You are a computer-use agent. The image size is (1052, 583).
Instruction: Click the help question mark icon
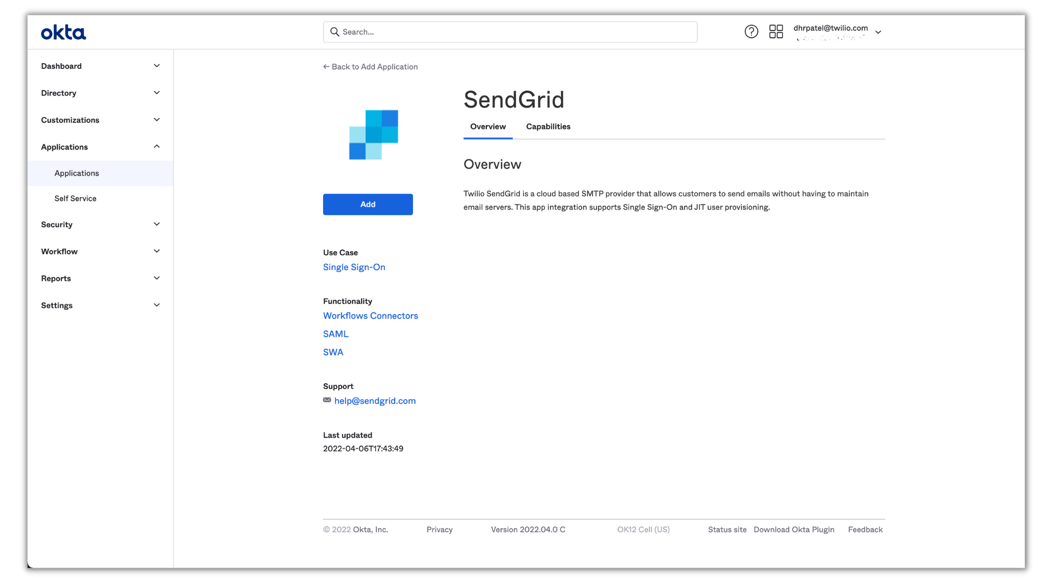[x=752, y=32]
